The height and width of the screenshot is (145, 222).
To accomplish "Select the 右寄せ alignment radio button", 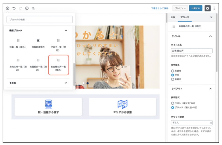I will point(173,79).
